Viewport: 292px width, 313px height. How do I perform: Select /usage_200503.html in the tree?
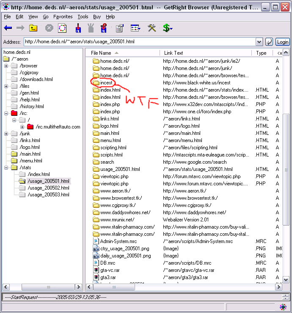[48, 195]
